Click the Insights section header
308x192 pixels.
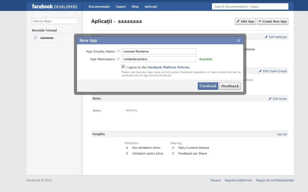pyautogui.click(x=98, y=134)
